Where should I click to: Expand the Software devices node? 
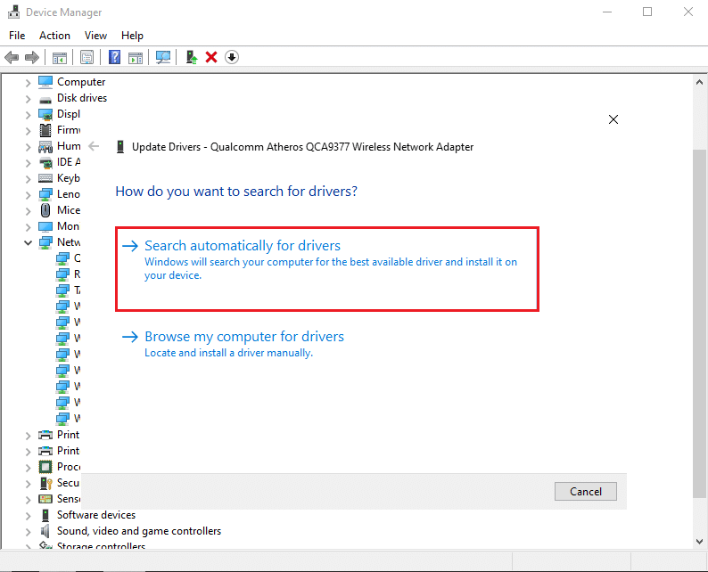pos(28,515)
